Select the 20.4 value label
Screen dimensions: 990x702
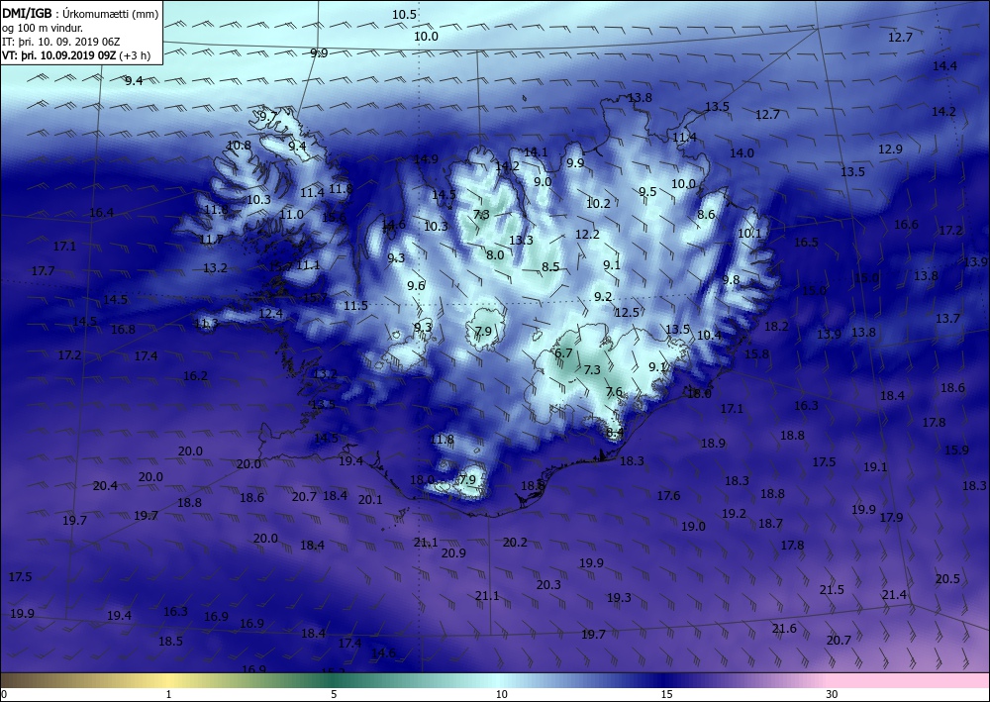105,486
